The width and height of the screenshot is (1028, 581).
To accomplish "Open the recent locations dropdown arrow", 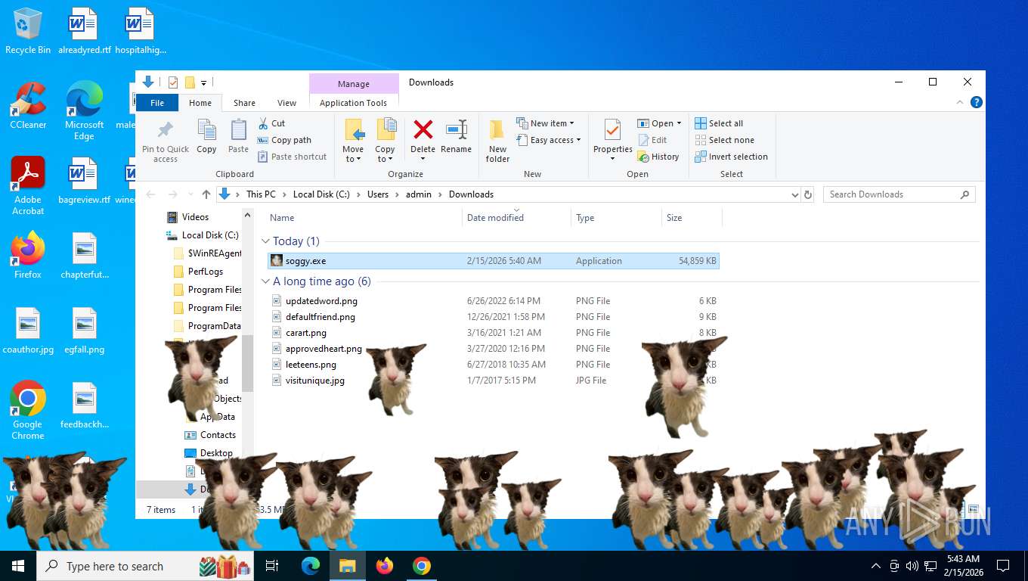I will (190, 194).
